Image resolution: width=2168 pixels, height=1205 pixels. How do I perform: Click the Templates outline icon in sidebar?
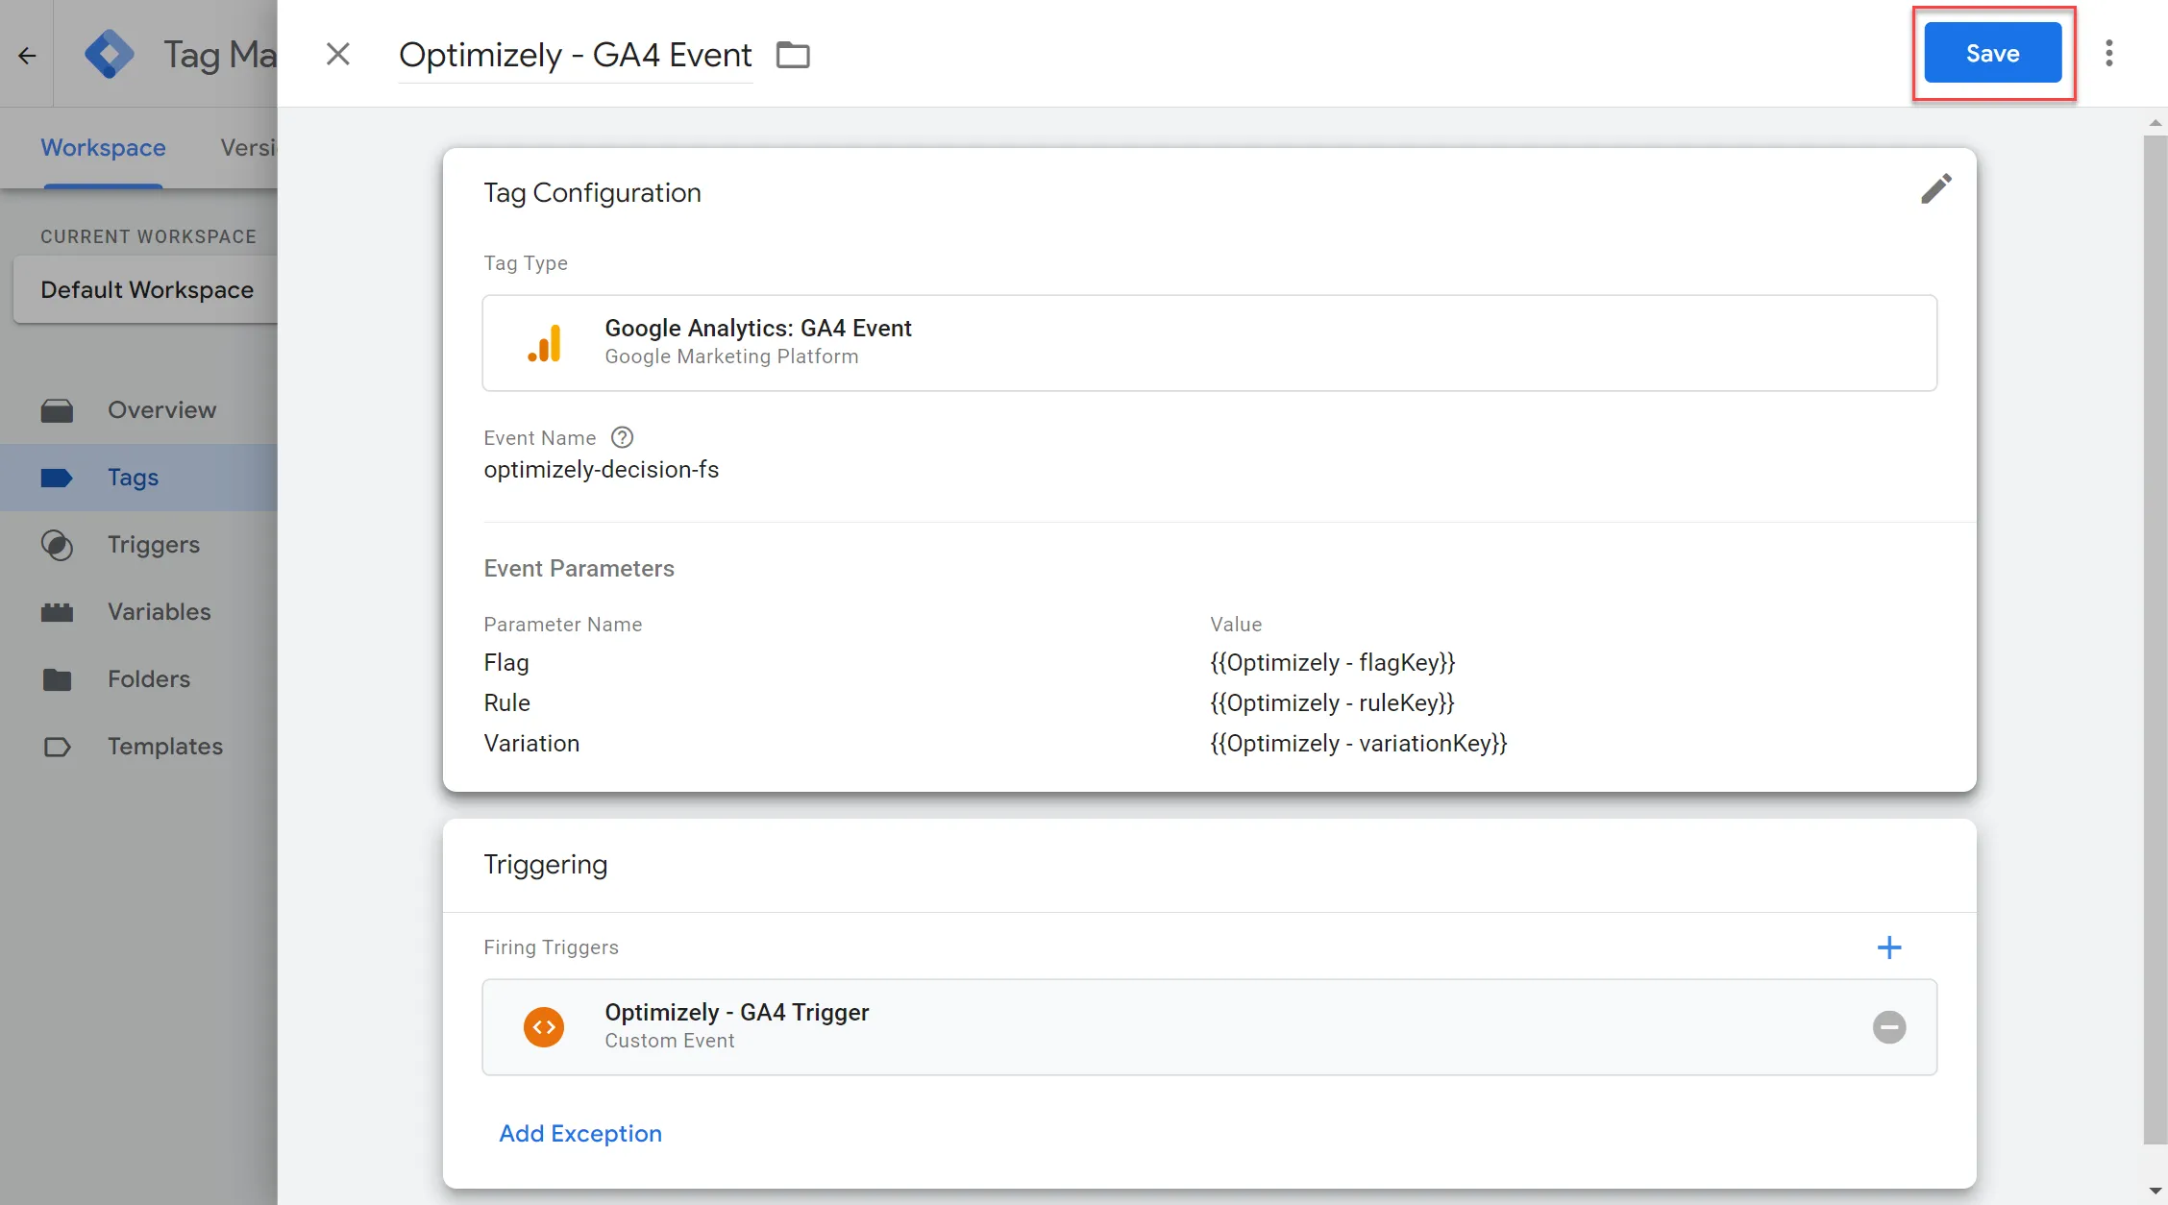point(57,747)
